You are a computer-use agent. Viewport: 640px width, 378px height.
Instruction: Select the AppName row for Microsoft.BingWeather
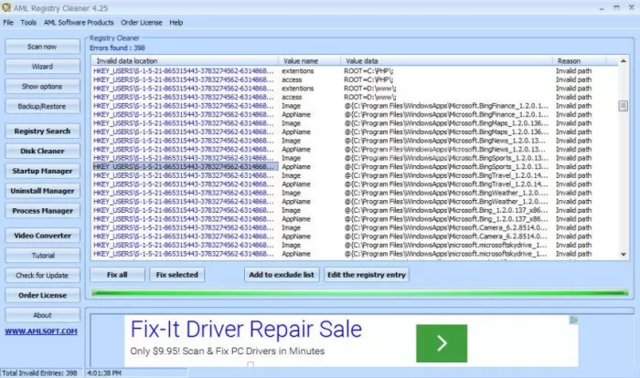coord(355,202)
